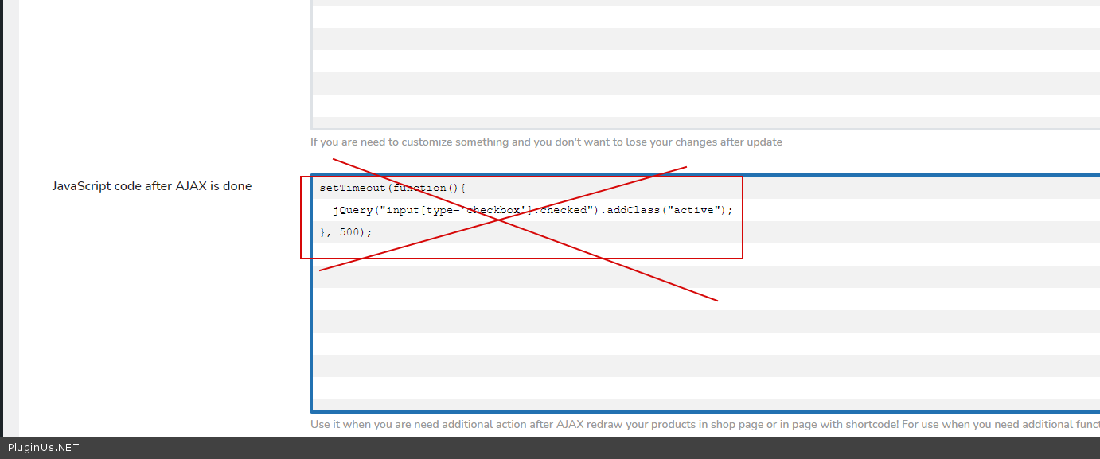Image resolution: width=1100 pixels, height=459 pixels.
Task: Click the opening brace after function()
Action: (x=462, y=189)
